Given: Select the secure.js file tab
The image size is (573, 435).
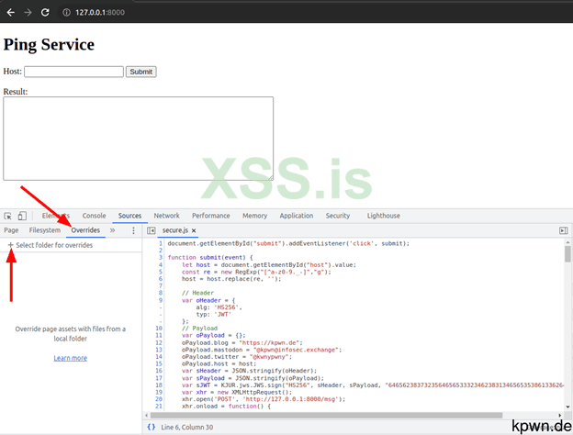Looking at the screenshot, I should 175,230.
